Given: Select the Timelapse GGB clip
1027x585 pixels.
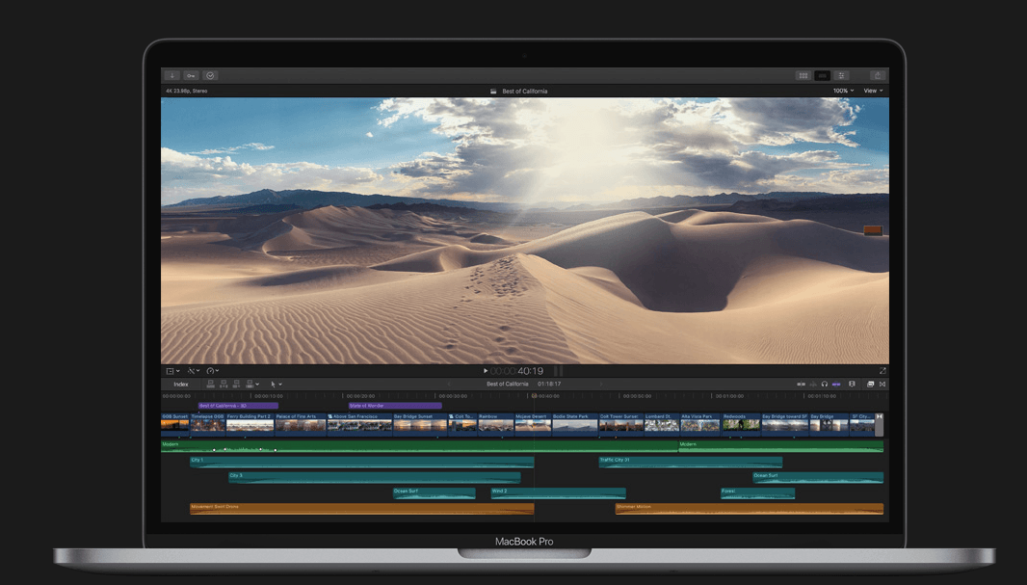Looking at the screenshot, I should click(208, 424).
